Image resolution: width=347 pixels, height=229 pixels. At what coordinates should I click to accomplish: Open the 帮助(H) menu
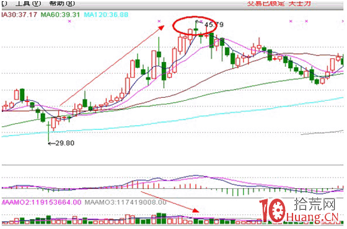coord(62,3)
